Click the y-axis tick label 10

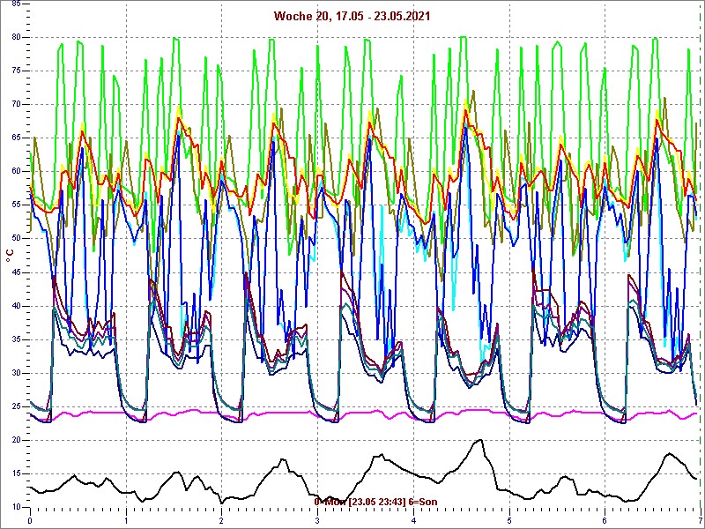(16, 508)
